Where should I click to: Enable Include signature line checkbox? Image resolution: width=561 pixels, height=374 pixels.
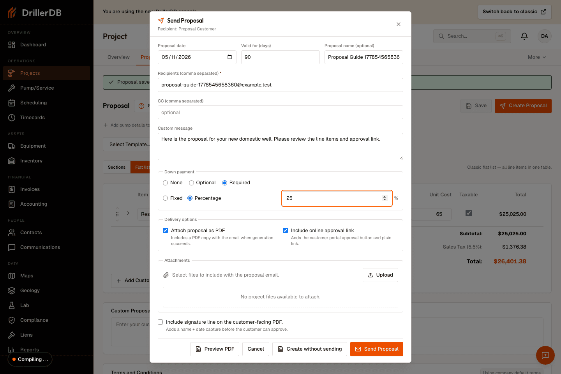click(160, 322)
